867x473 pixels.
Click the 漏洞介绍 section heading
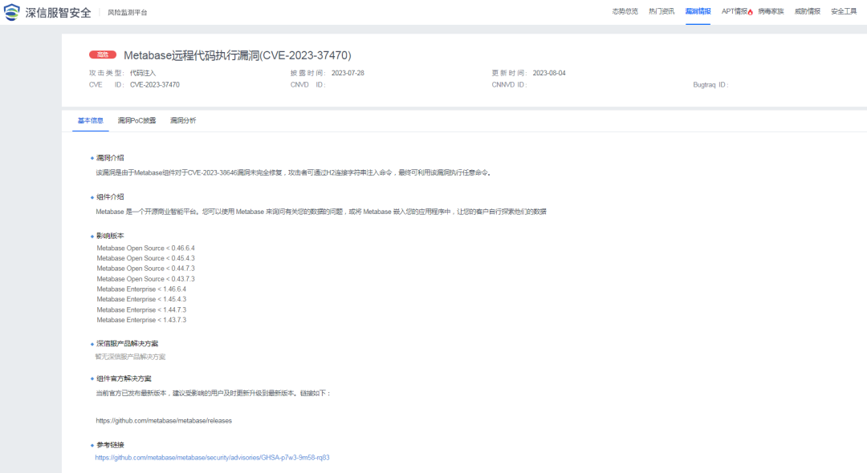pos(110,158)
